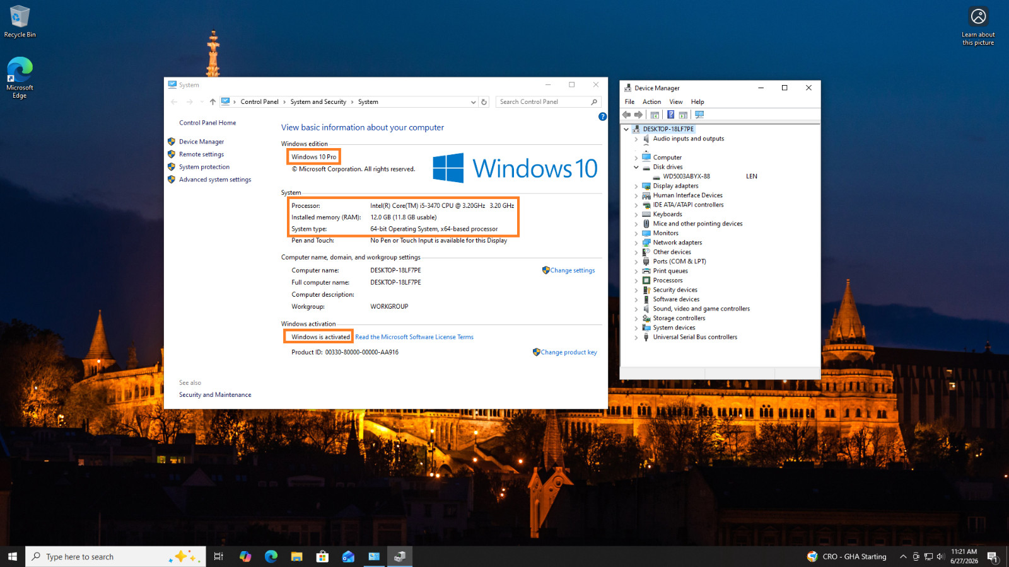Open the Windows Start button

[13, 556]
